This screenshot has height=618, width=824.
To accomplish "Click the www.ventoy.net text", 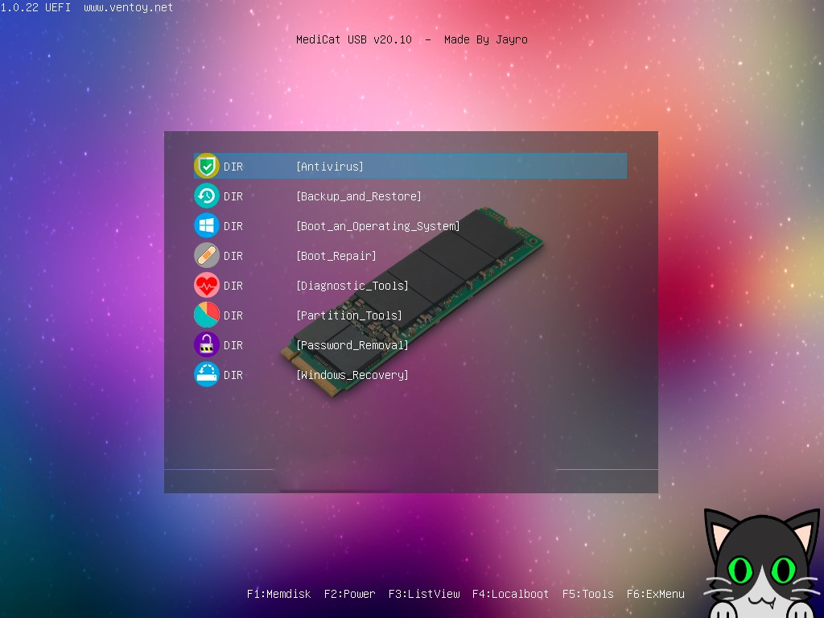I will pyautogui.click(x=128, y=7).
